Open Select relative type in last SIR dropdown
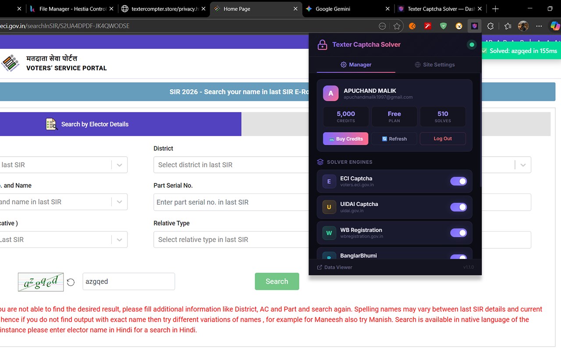Viewport: 561px width, 351px height. [231, 240]
